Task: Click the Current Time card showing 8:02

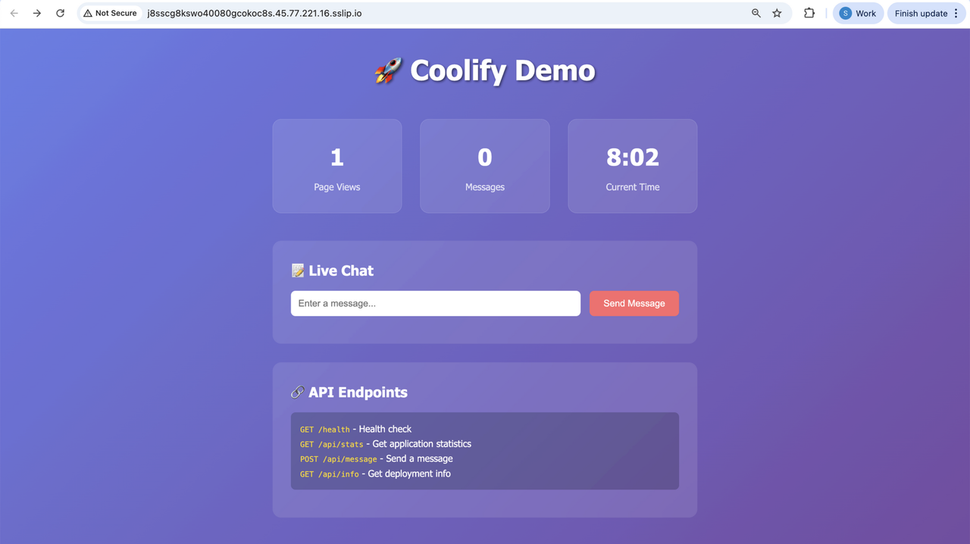Action: coord(633,166)
